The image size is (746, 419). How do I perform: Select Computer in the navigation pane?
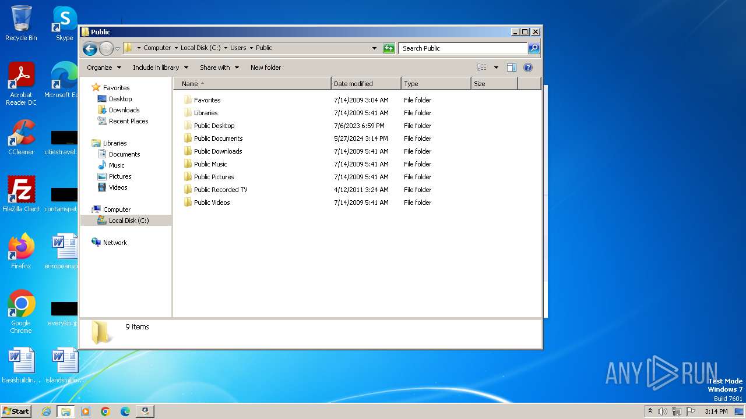click(117, 210)
